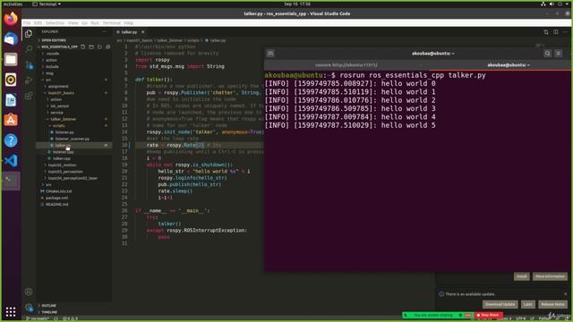Open listener.py in explorer
The height and width of the screenshot is (322, 573).
[x=64, y=132]
